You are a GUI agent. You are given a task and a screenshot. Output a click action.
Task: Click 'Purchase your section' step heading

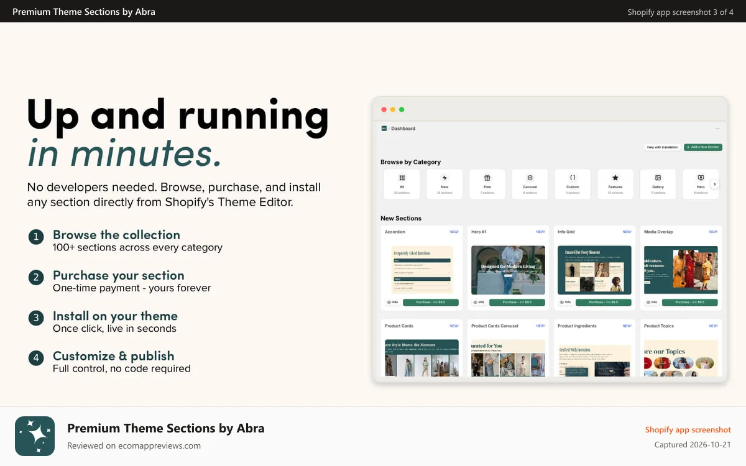tap(119, 275)
